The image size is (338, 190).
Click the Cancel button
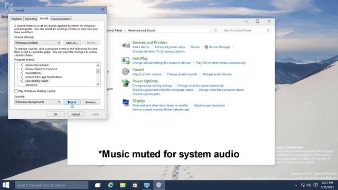[x=76, y=114]
